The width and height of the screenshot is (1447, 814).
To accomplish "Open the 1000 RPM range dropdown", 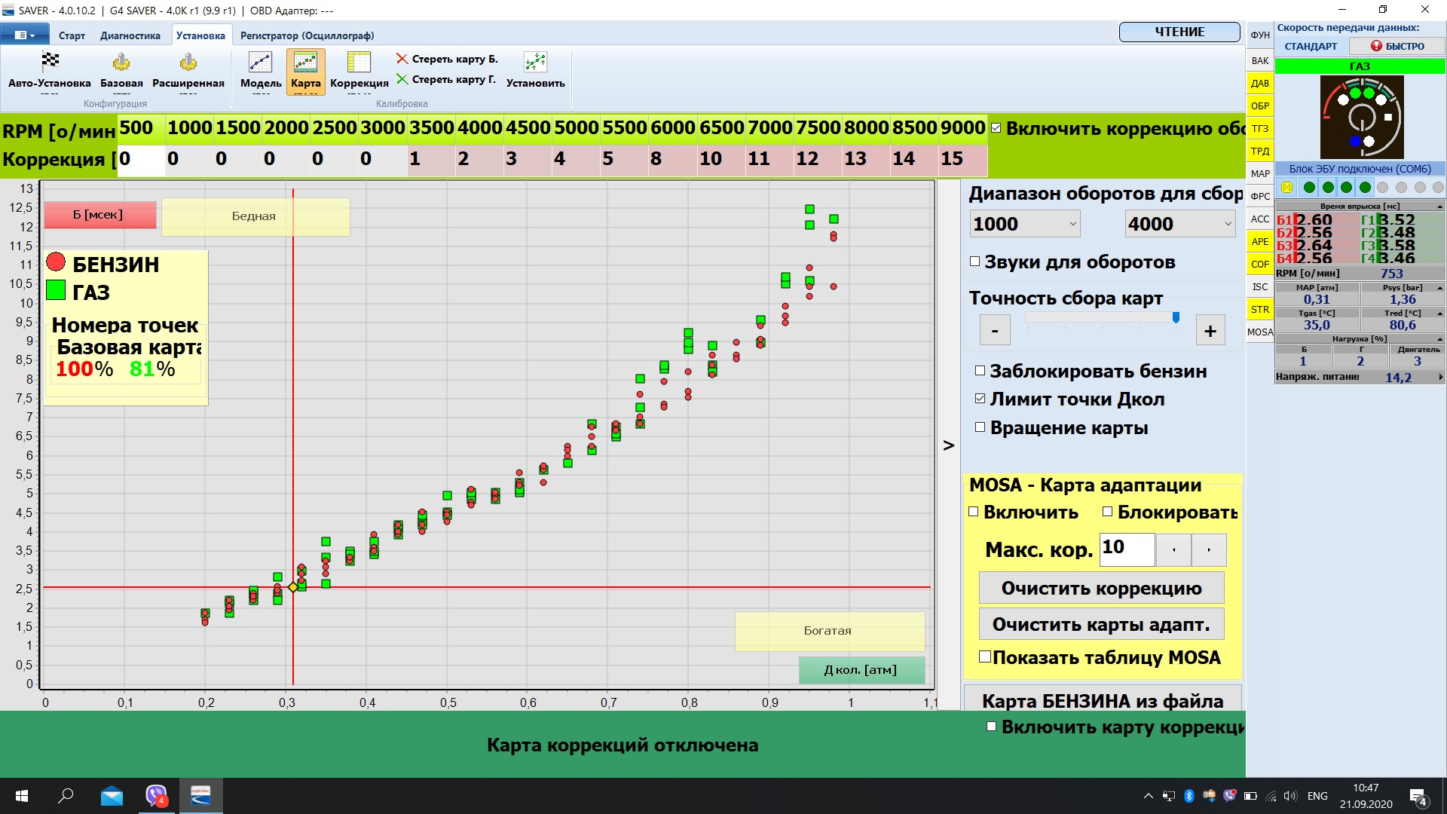I will tap(1025, 224).
